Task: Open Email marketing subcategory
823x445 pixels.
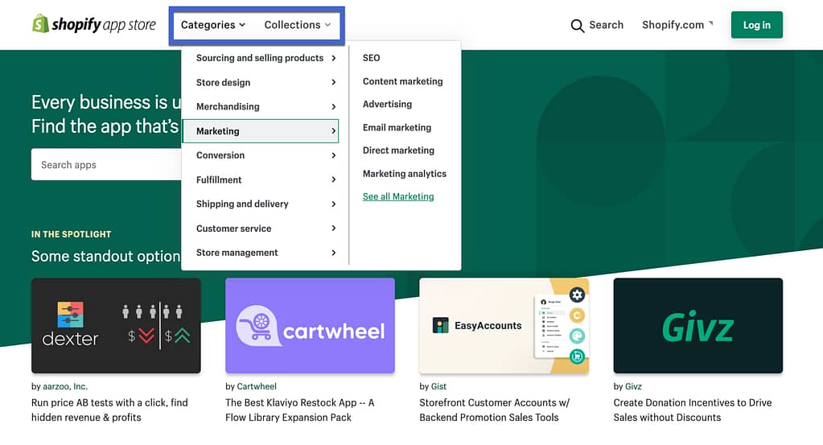Action: point(397,127)
